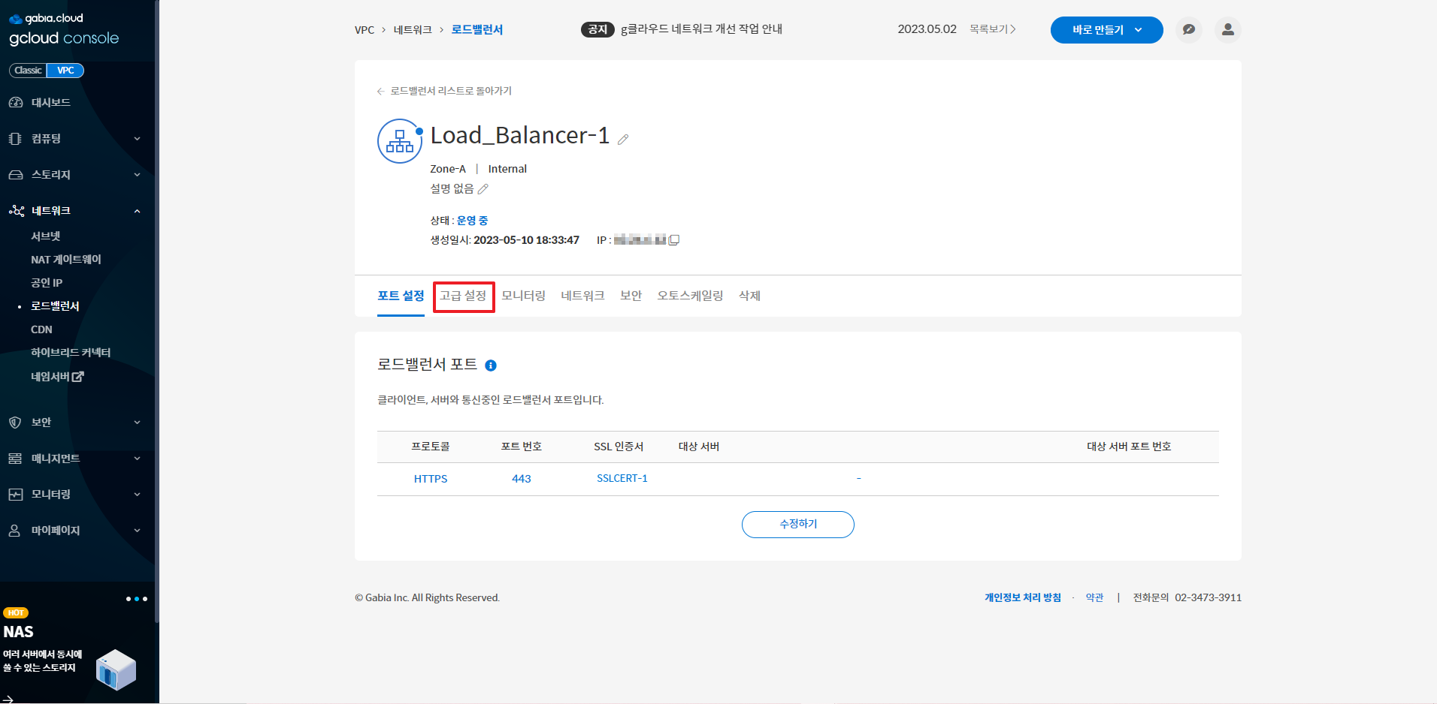Switch to the 네트워크 tab
Viewport: 1437px width, 704px height.
[x=582, y=296]
